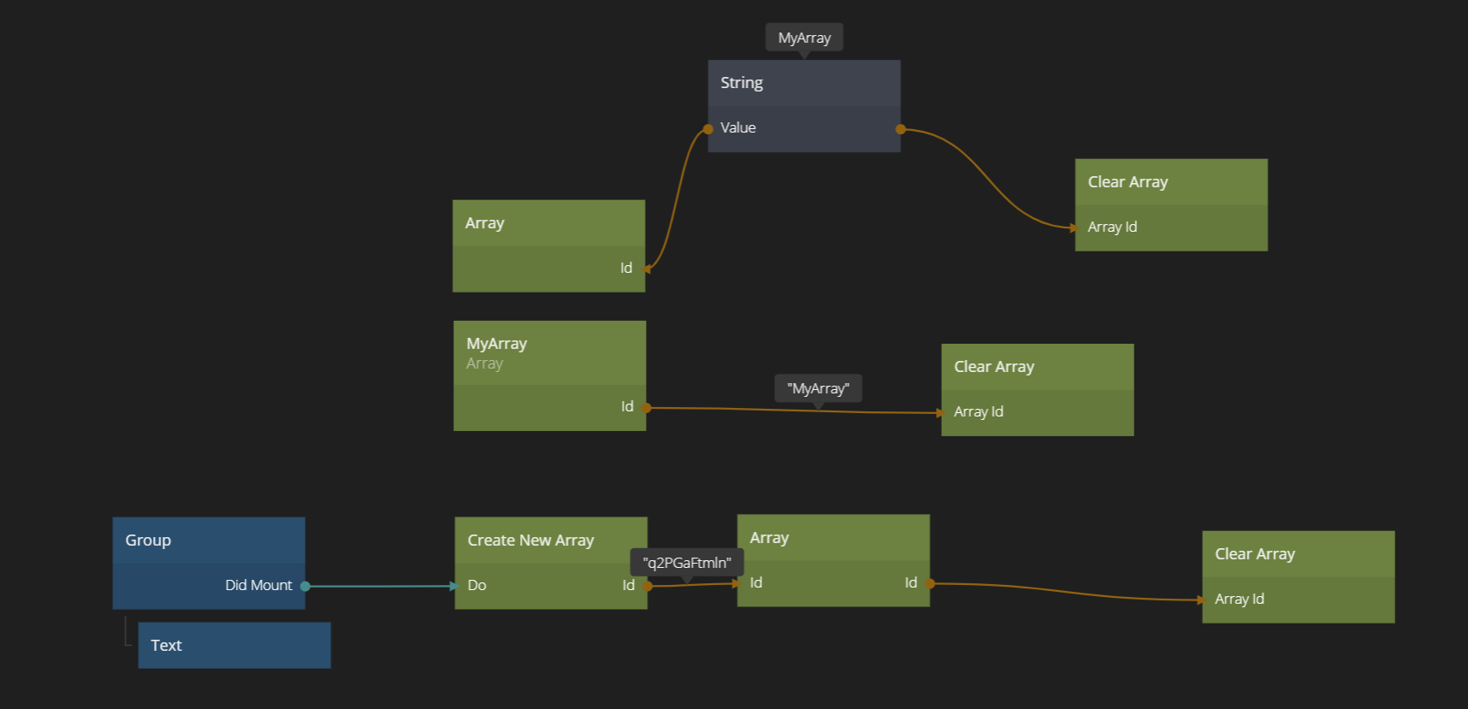The height and width of the screenshot is (709, 1468).
Task: Click the String node's Value output port dot
Action: click(x=900, y=129)
